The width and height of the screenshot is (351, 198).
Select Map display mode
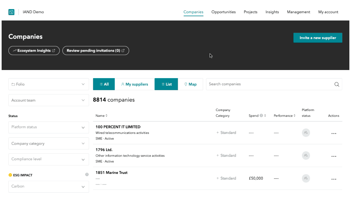click(190, 84)
